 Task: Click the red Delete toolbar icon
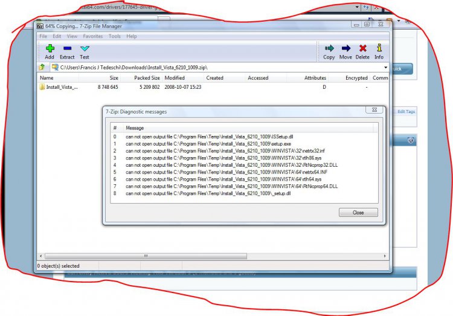[x=363, y=48]
